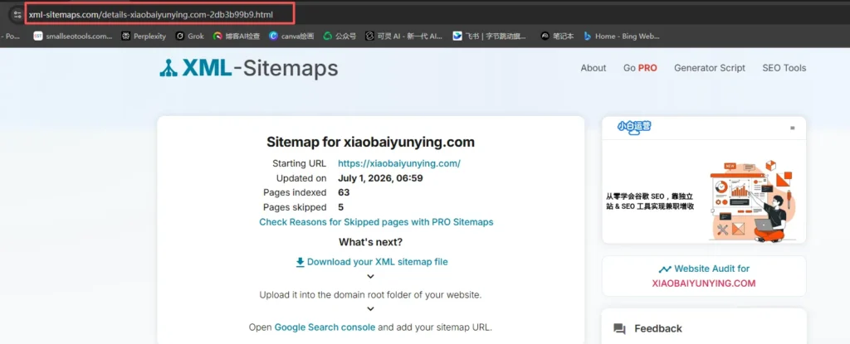Open the Perplexity bookmark
This screenshot has width=850, height=344.
click(x=143, y=36)
